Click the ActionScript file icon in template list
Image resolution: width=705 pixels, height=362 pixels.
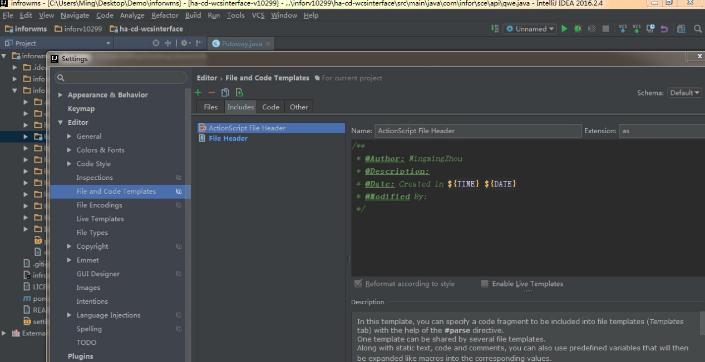203,128
